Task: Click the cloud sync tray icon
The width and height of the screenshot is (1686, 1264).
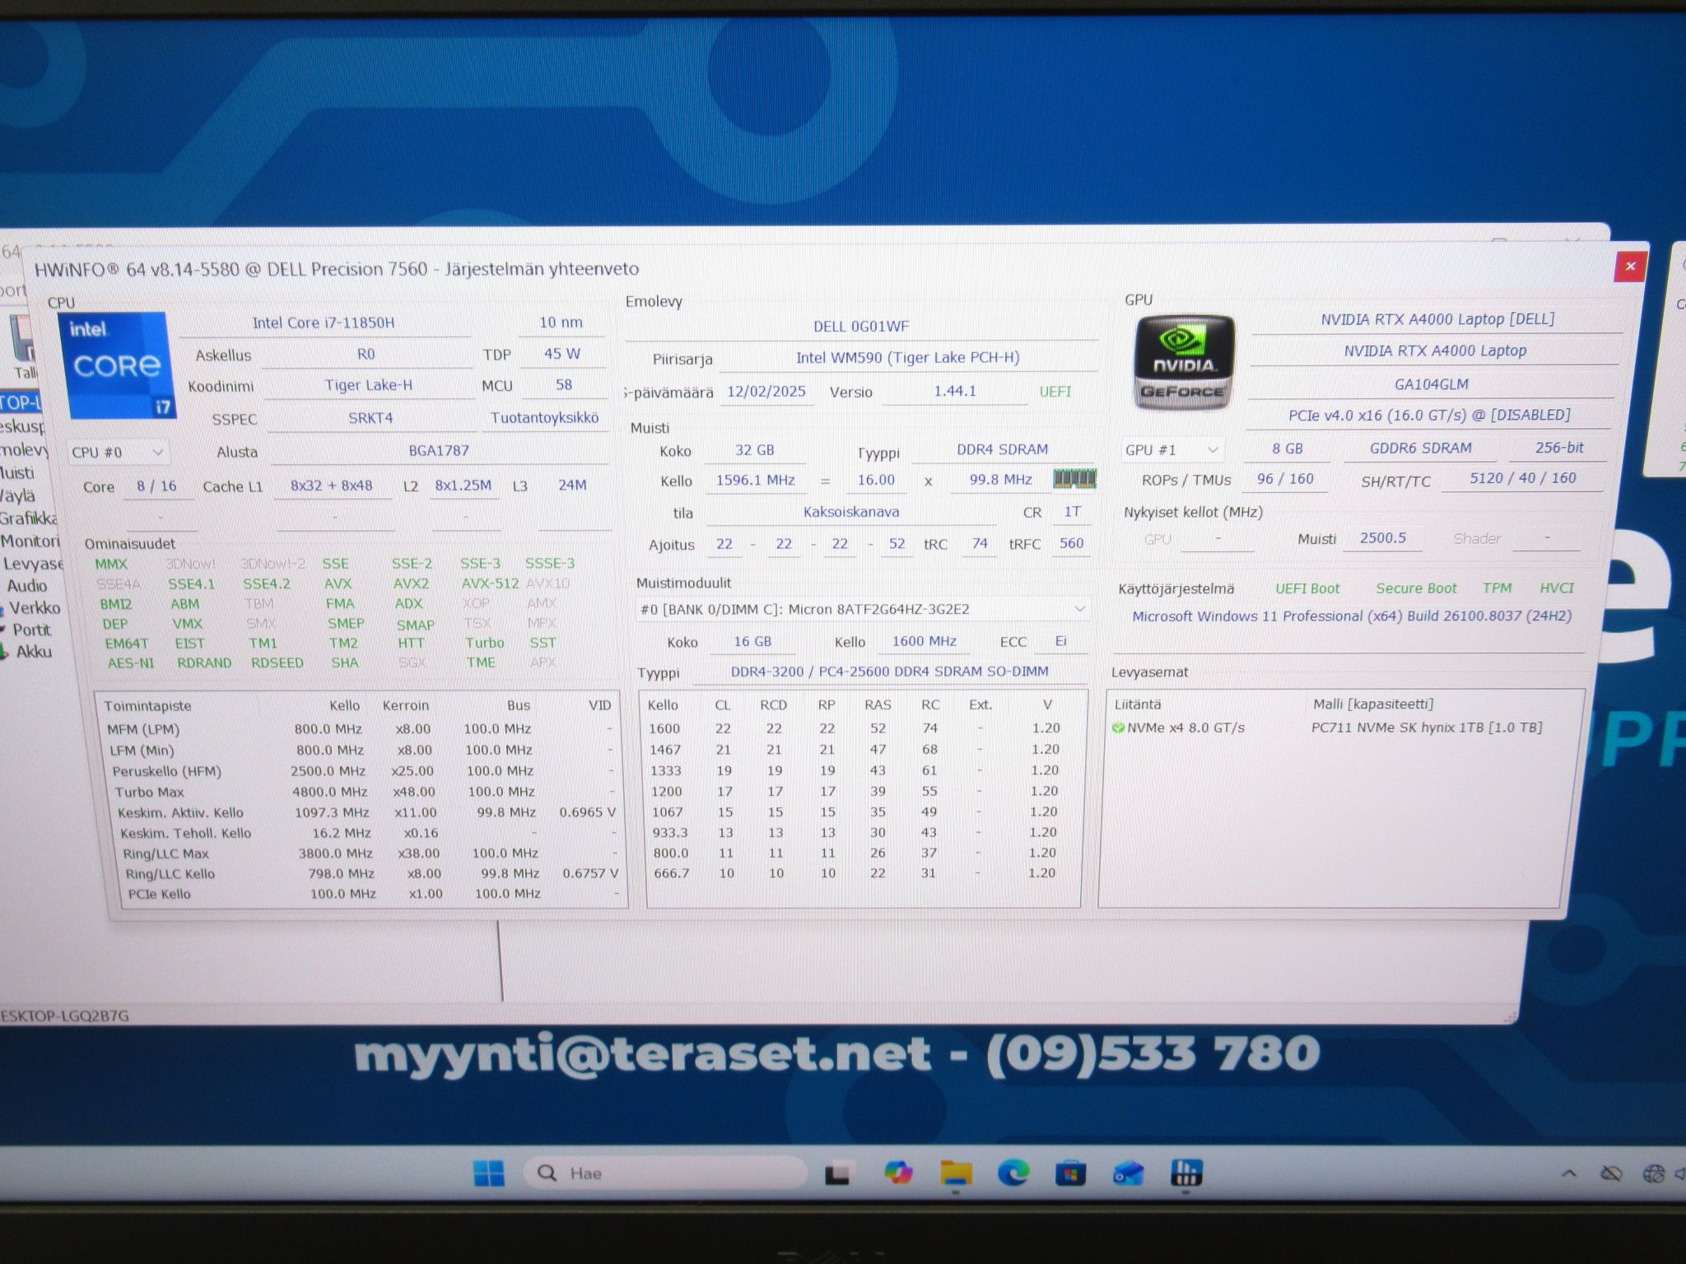Action: (1611, 1173)
